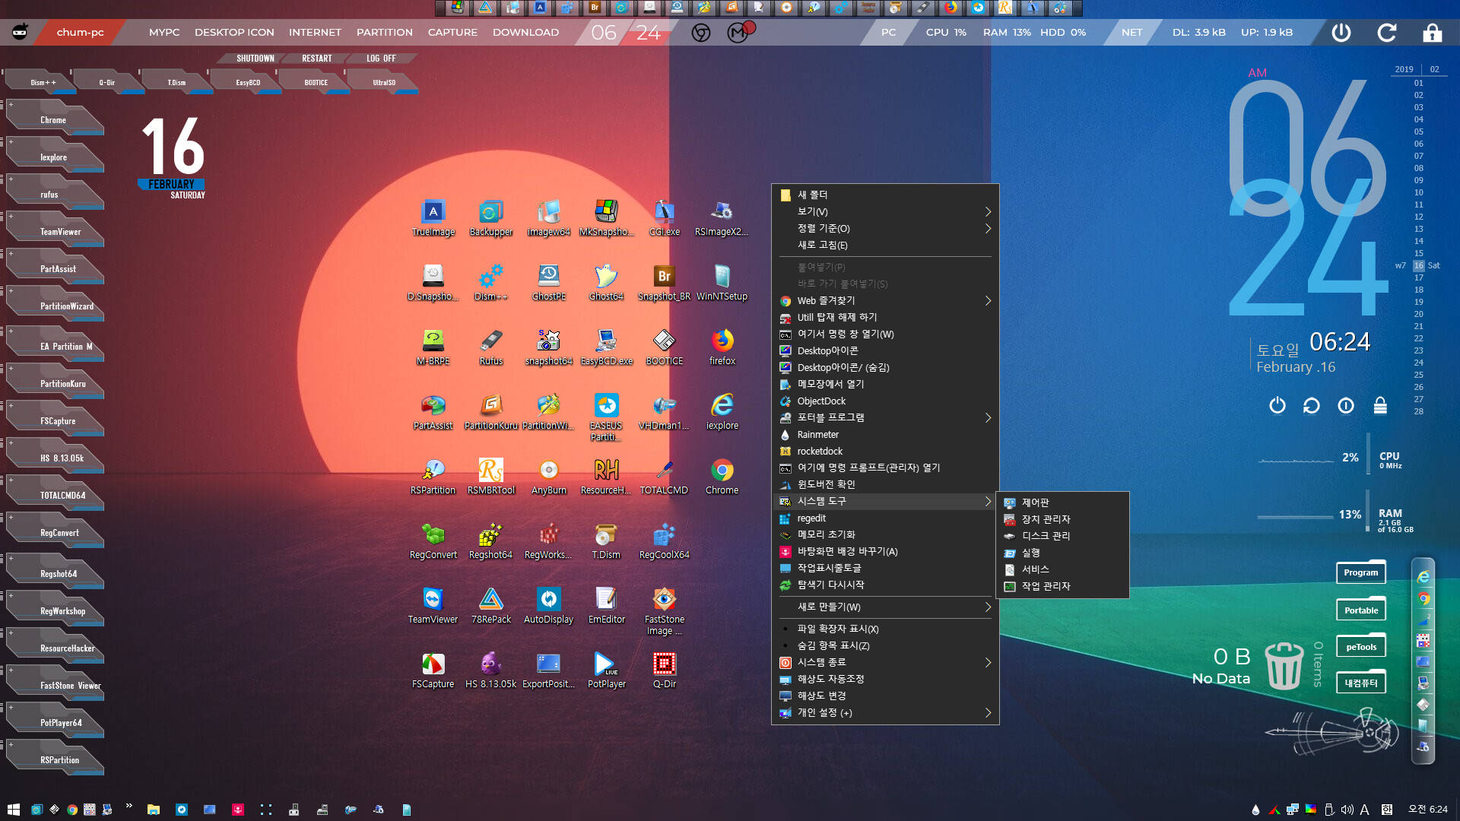Screen dimensions: 1460x821
Task: Click the refresh icon in the top bar
Action: pyautogui.click(x=1387, y=32)
